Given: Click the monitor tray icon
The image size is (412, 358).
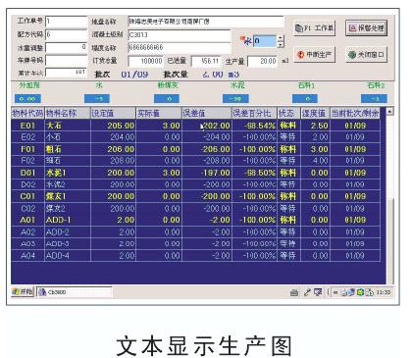Looking at the screenshot, I should pyautogui.click(x=318, y=292).
